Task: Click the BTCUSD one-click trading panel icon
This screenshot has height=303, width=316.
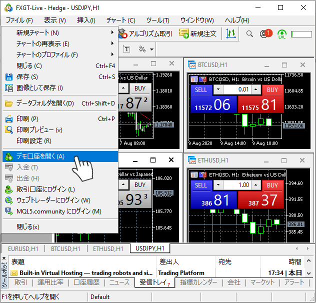Action: click(202, 79)
